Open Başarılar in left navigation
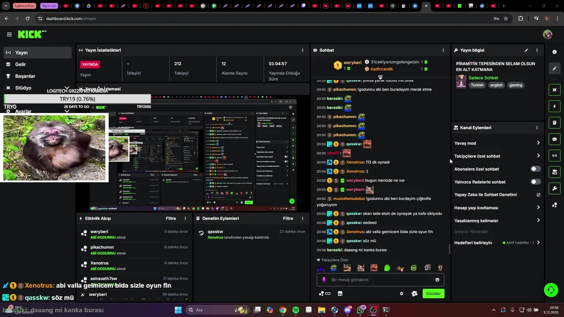 pos(37,76)
